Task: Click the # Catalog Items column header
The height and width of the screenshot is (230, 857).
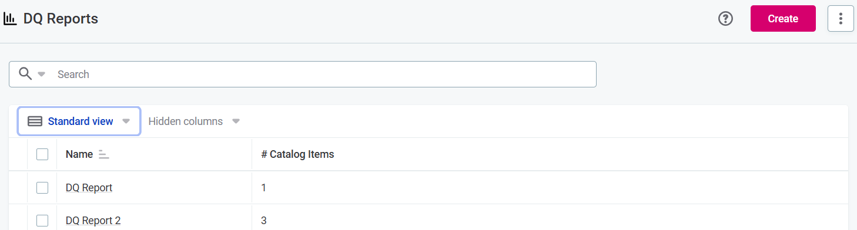Action: [x=297, y=154]
